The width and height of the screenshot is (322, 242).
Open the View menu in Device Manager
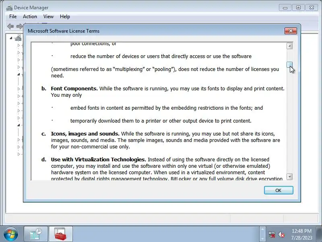(48, 17)
